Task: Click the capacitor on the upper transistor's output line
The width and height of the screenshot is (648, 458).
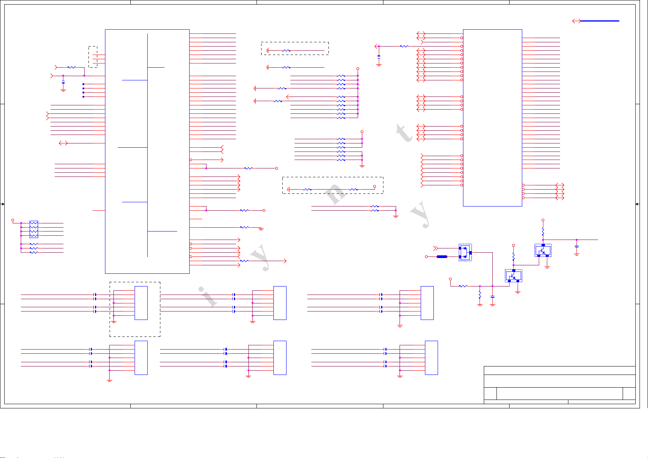Action: point(576,246)
